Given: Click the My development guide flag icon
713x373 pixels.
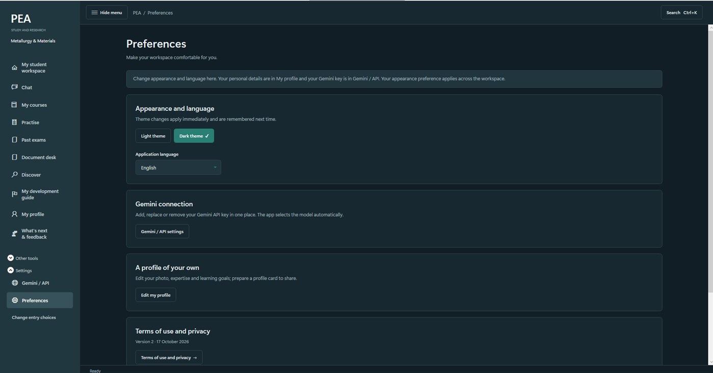Looking at the screenshot, I should pyautogui.click(x=14, y=194).
